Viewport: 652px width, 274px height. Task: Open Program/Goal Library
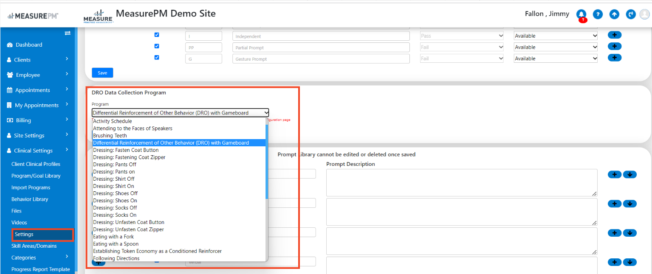36,176
